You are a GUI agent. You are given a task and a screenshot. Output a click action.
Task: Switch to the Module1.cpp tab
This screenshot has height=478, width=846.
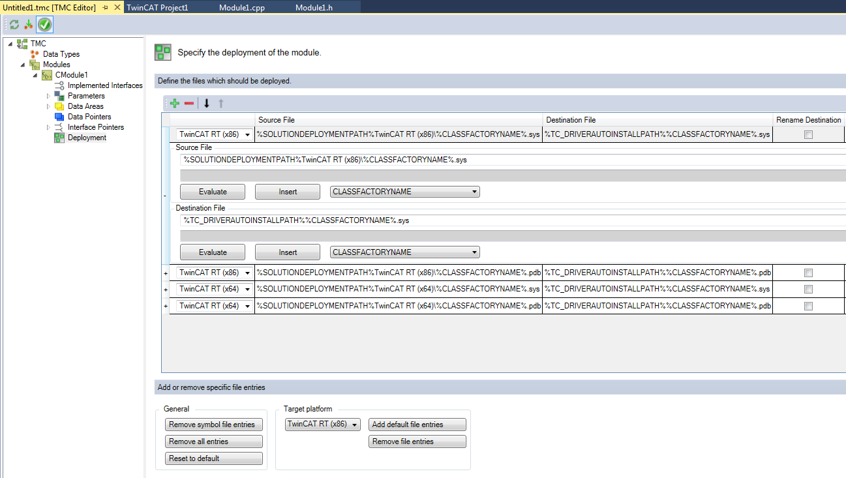[242, 8]
